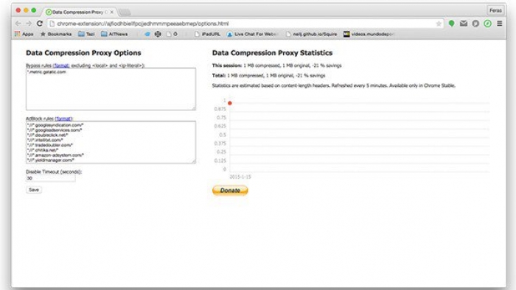Minimize the window with the yellow button
516x290 pixels.
tap(26, 10)
